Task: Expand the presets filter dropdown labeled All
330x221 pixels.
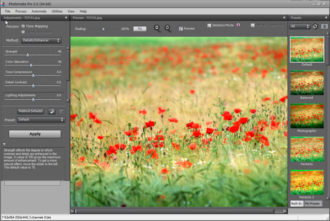Action: (x=300, y=26)
